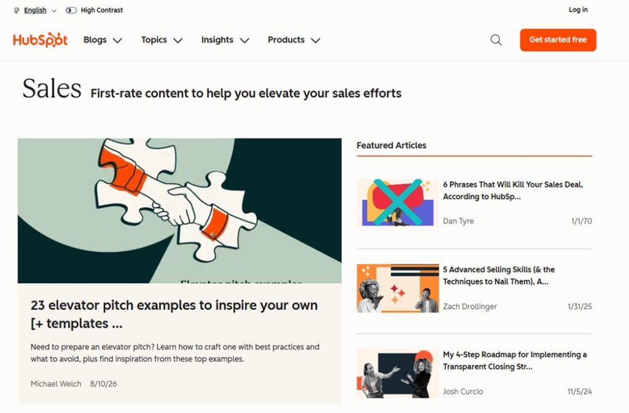Click the date 1/31/25
Viewport: 629px width, 413px height.
pyautogui.click(x=580, y=306)
